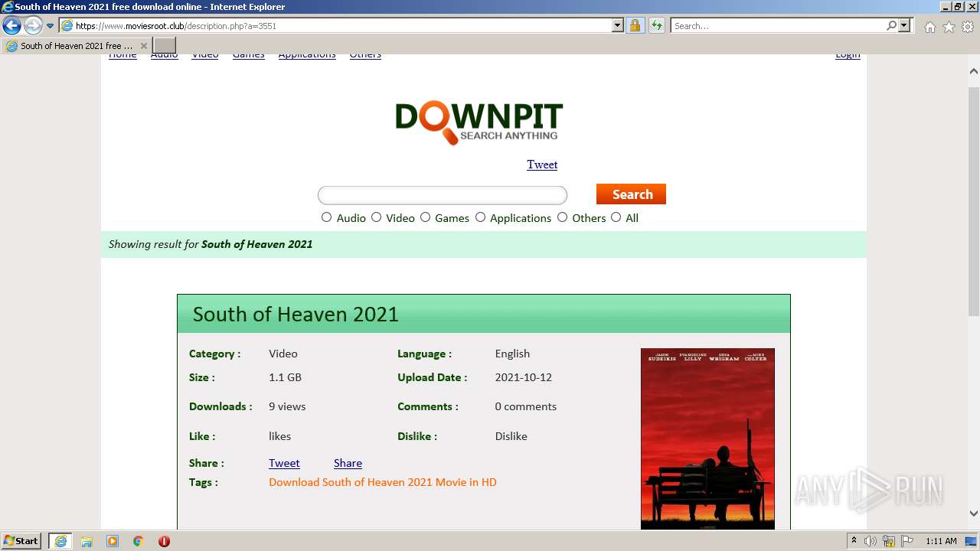Open the Audio menu link
This screenshot has width=980, height=551.
[164, 55]
